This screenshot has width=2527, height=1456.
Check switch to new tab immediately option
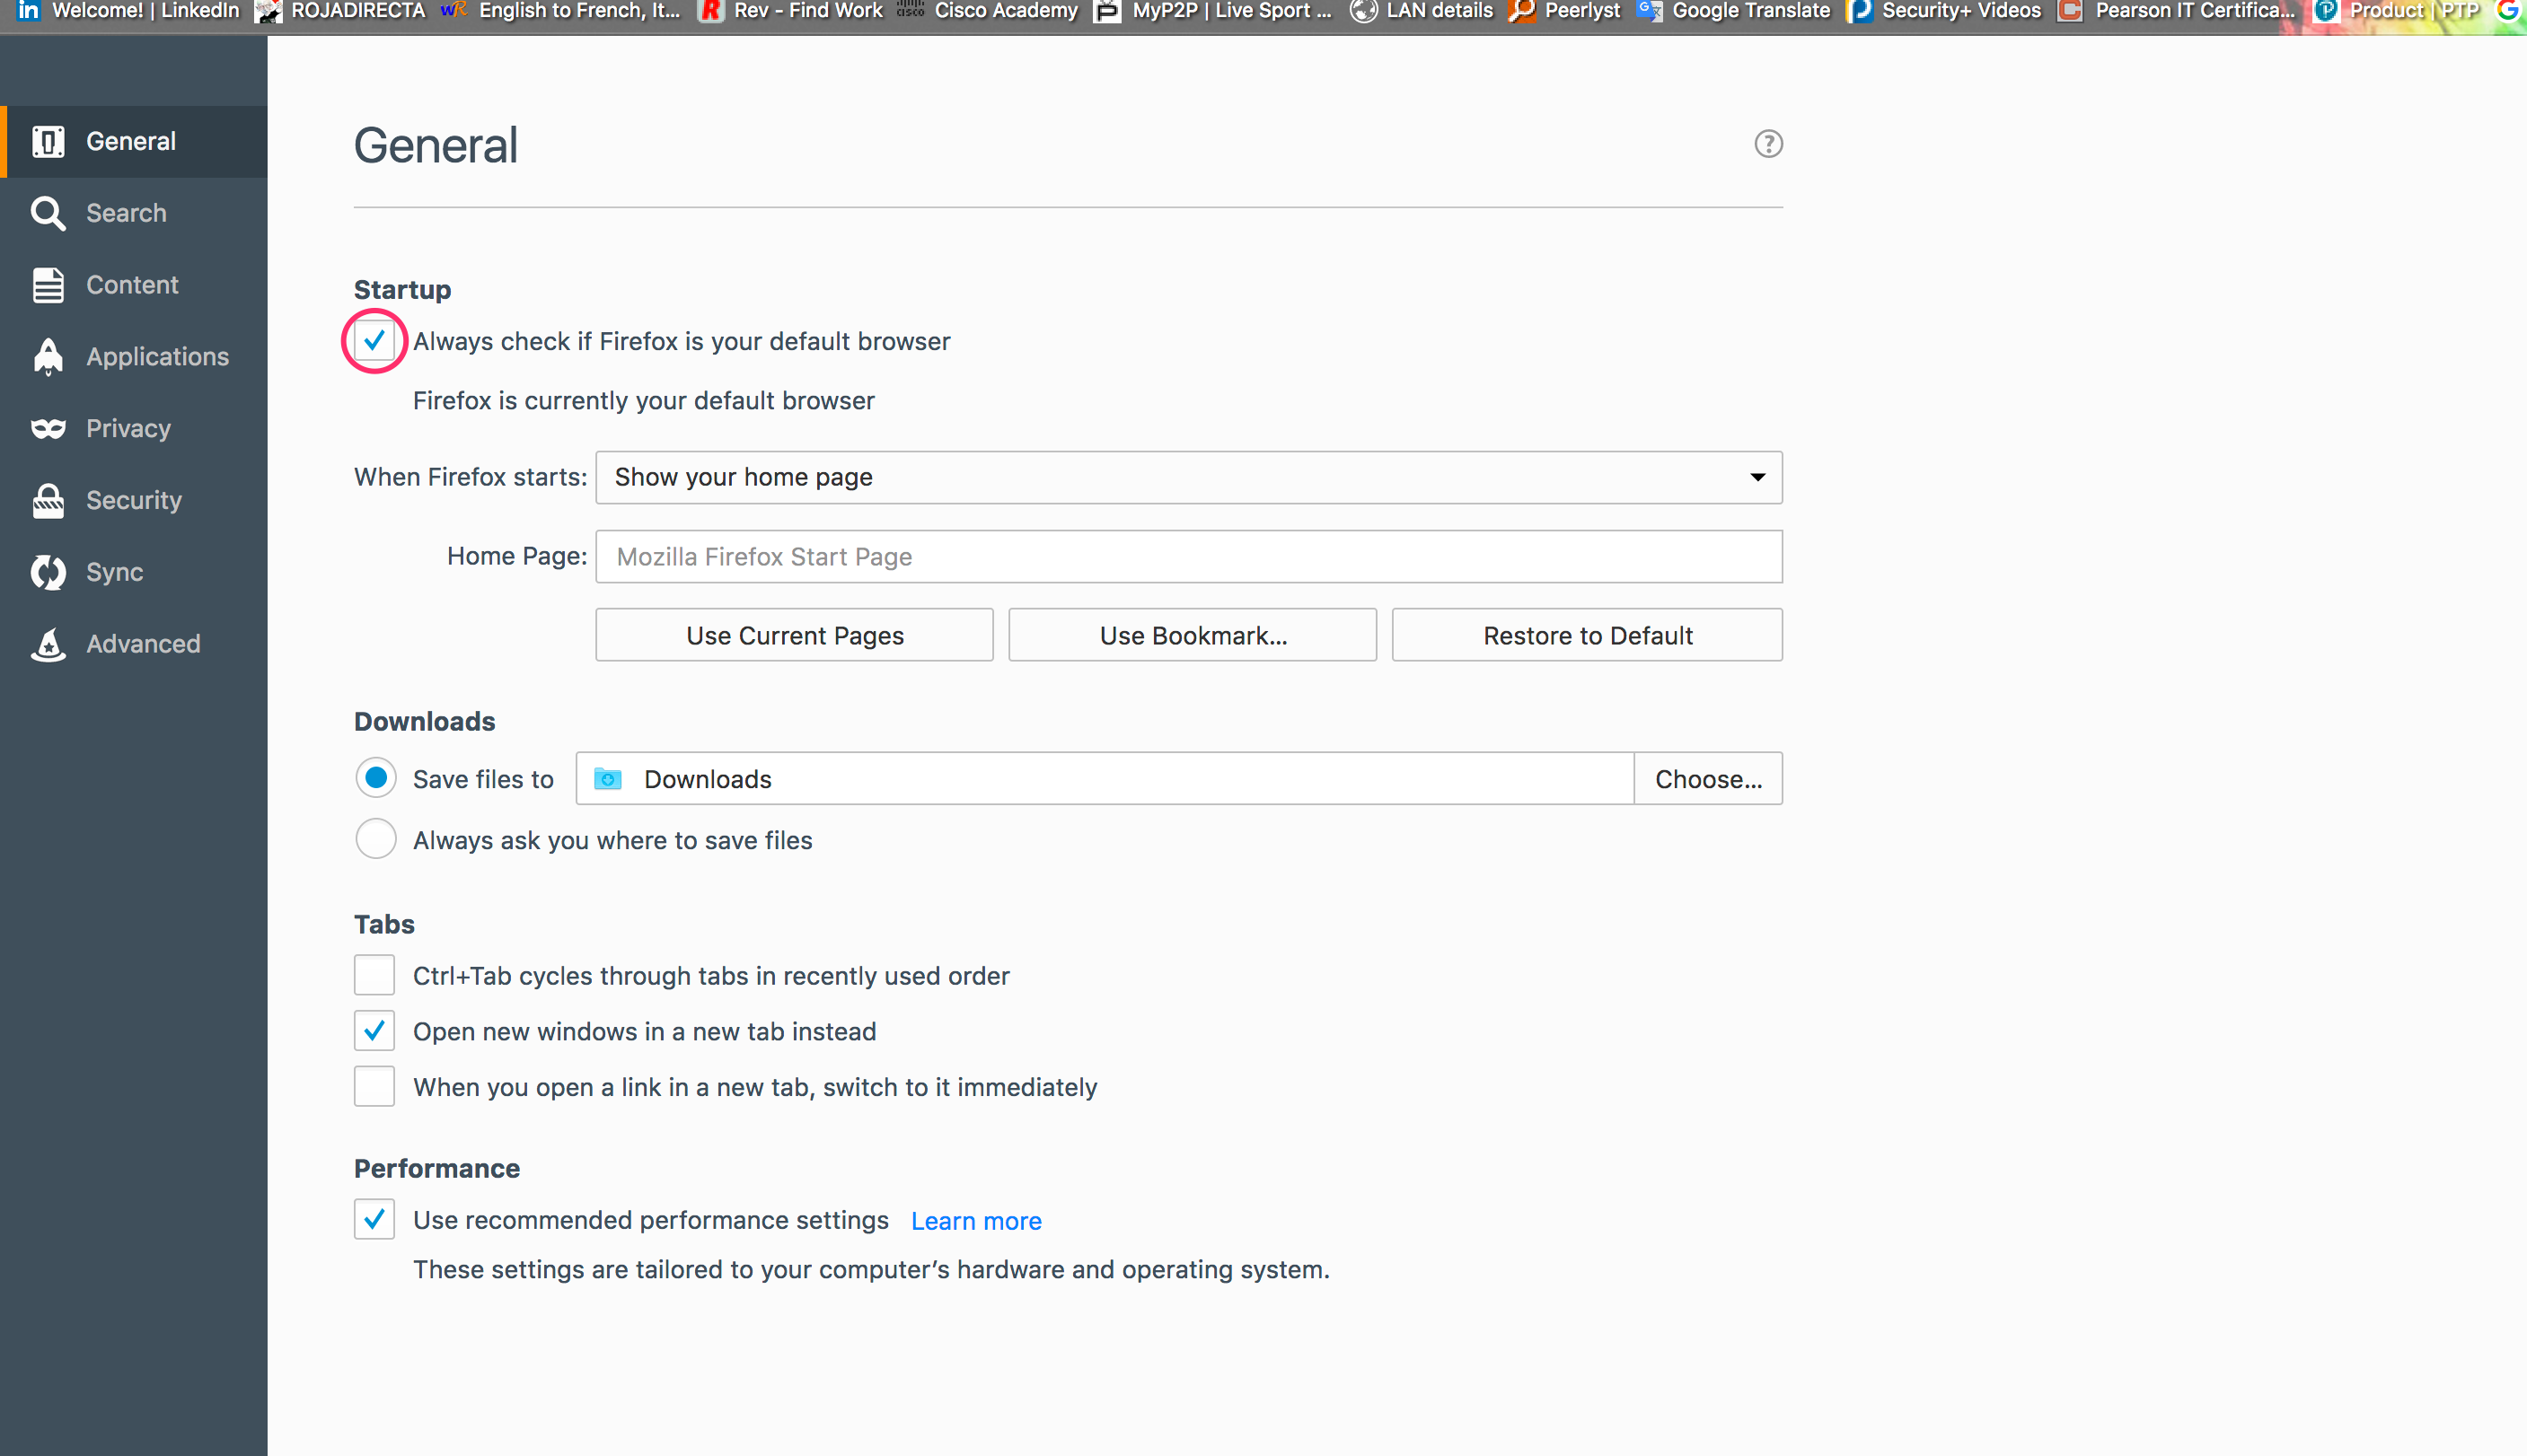pos(374,1087)
